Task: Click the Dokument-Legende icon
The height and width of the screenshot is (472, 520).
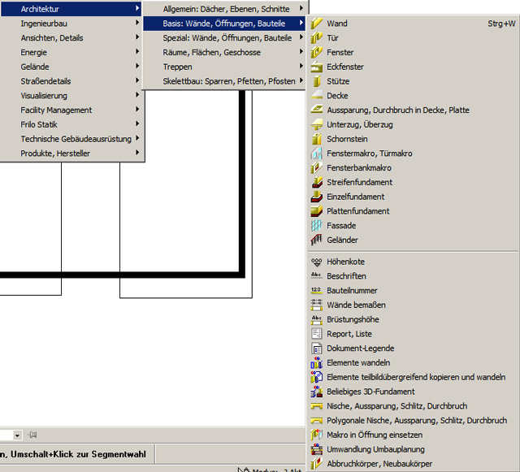Action: (317, 349)
